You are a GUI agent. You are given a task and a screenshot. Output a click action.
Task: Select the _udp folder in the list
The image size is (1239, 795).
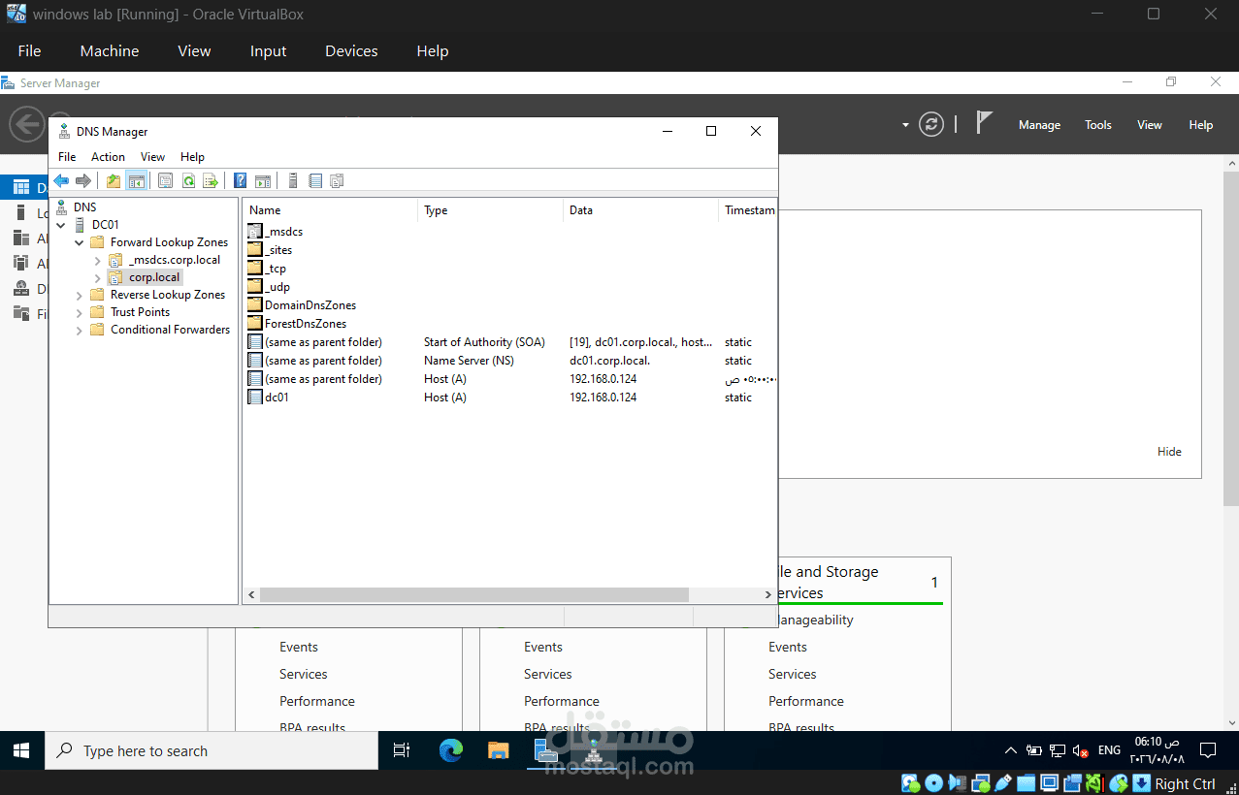point(269,287)
